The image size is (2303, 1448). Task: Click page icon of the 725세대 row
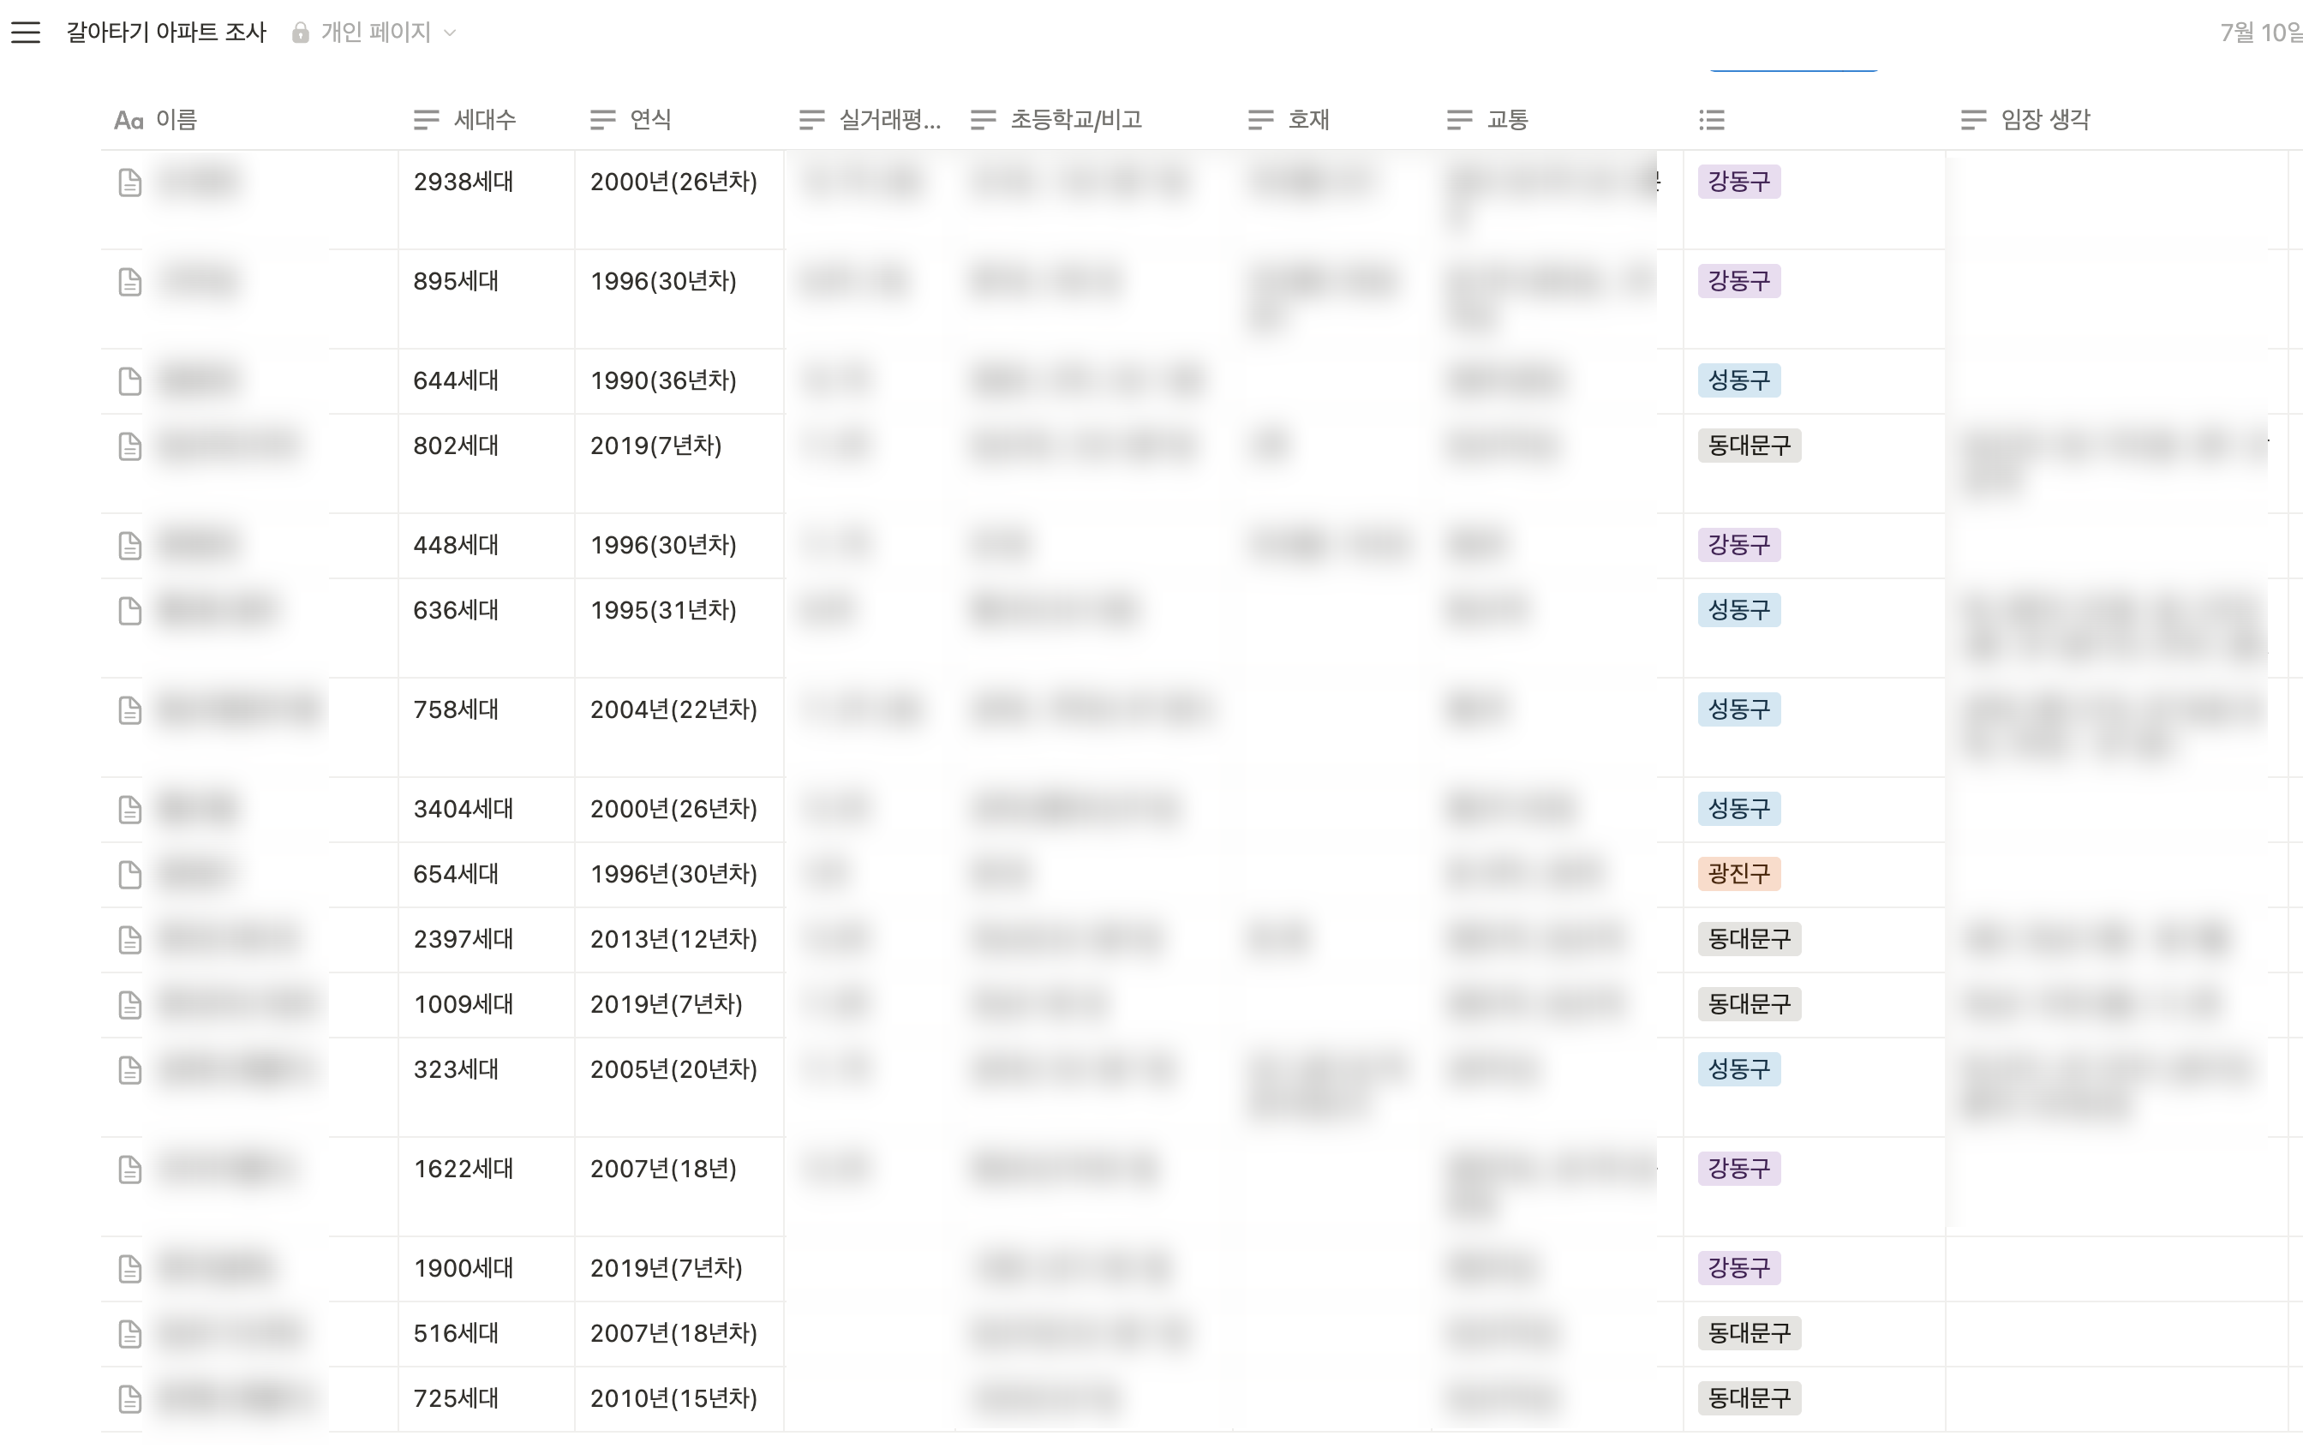pyautogui.click(x=130, y=1398)
